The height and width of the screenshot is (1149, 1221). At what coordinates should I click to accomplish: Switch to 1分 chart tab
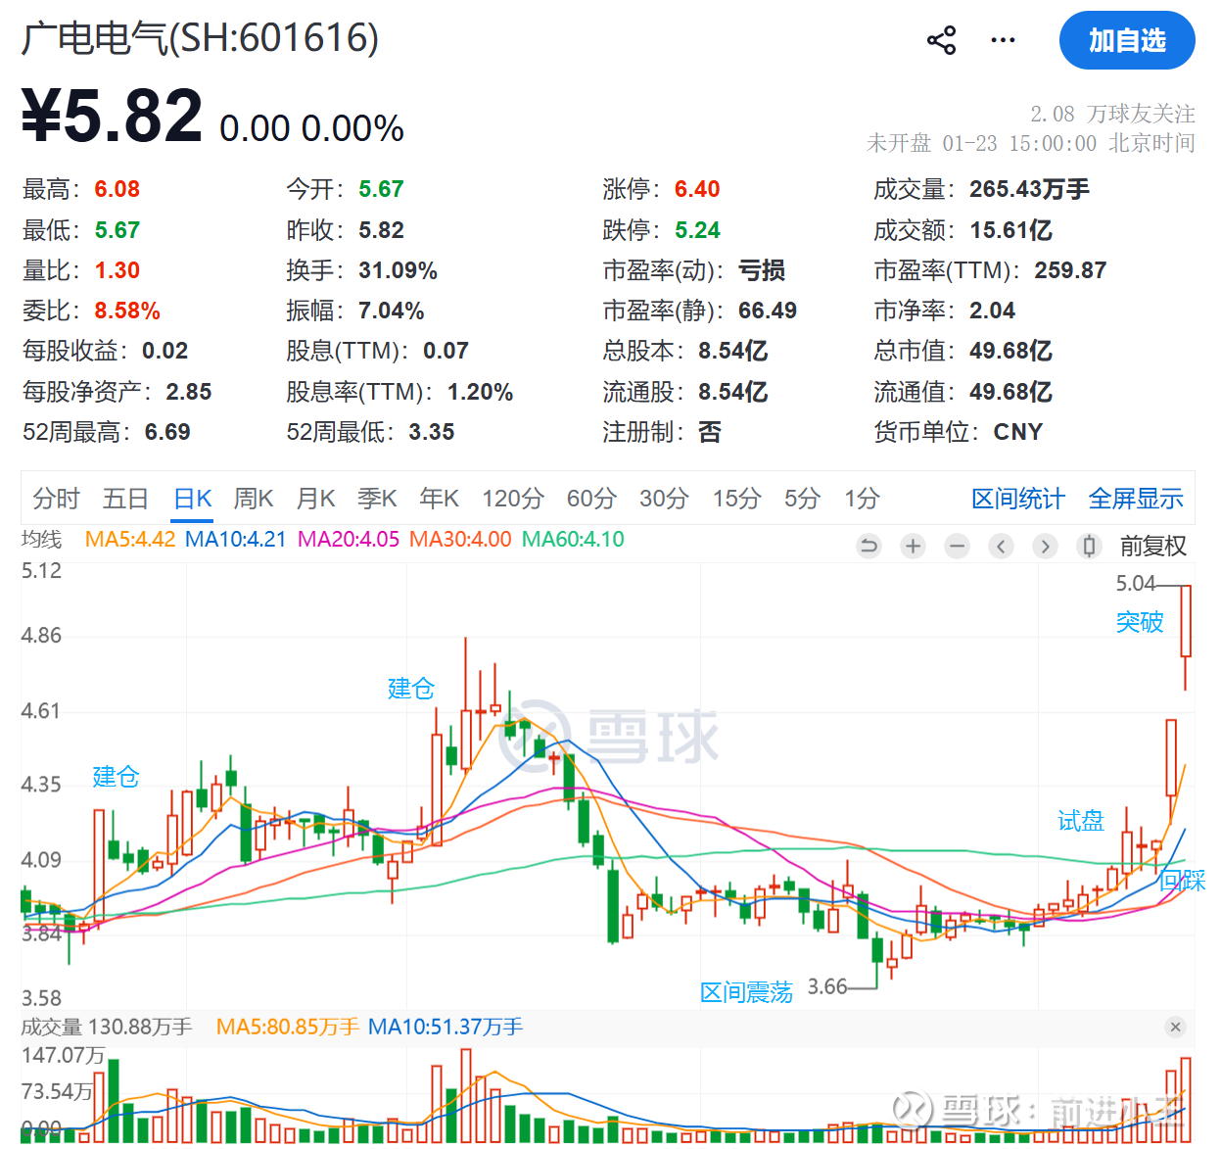(x=862, y=499)
